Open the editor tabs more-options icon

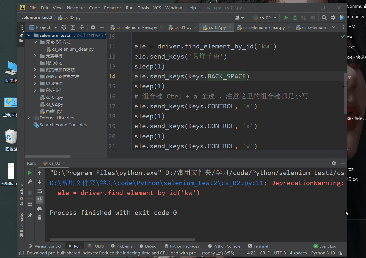[343, 27]
